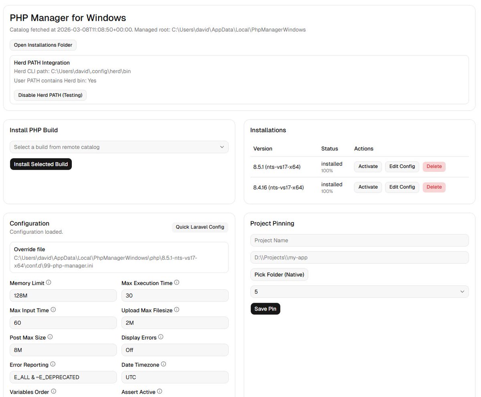Screen dimensions: 481x397
Task: Click the Display Errors info icon
Action: click(x=161, y=337)
